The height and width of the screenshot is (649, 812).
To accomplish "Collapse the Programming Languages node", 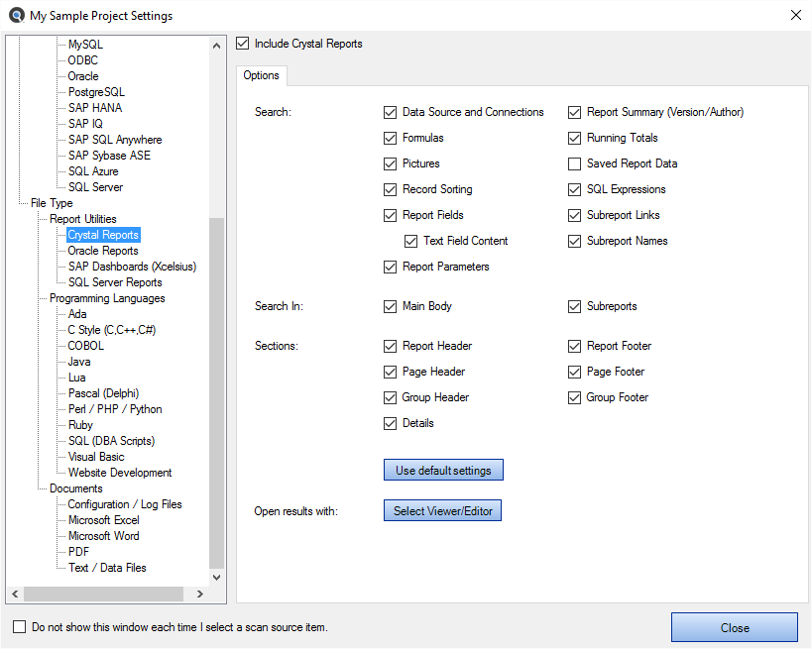I will 107,298.
